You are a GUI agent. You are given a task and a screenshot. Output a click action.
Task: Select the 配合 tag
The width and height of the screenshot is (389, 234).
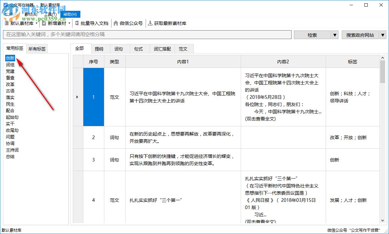click(10, 111)
